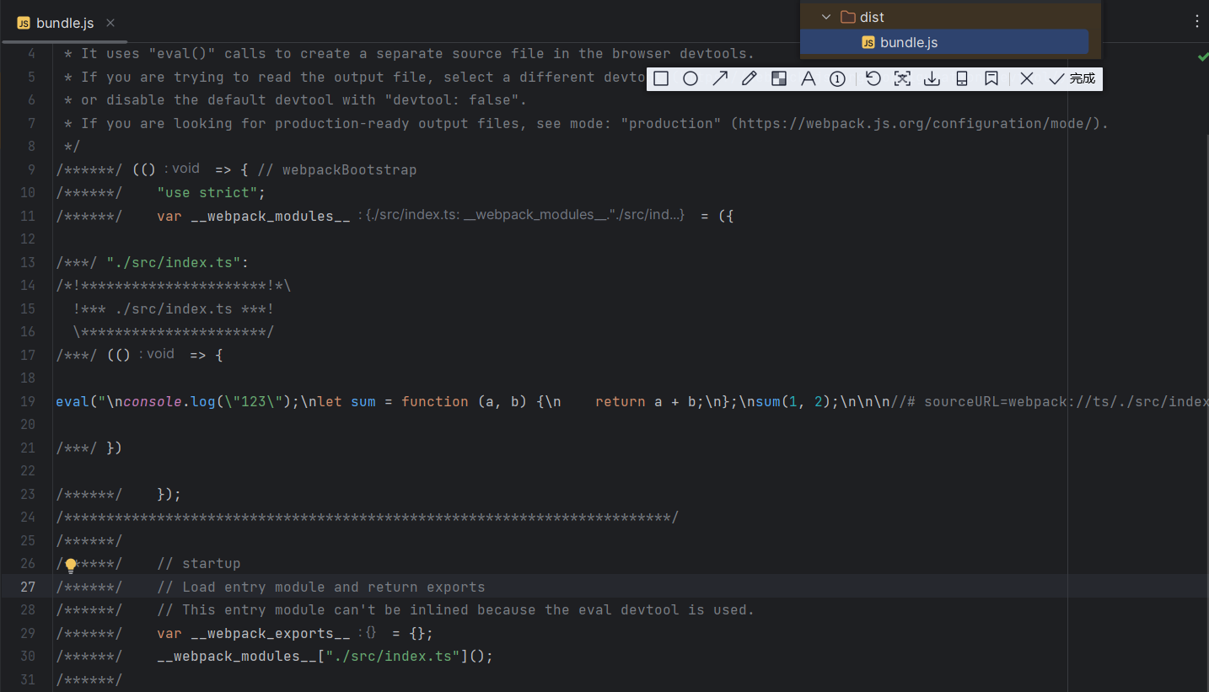Close the bundle.js editor tab
1209x692 pixels.
pyautogui.click(x=110, y=23)
